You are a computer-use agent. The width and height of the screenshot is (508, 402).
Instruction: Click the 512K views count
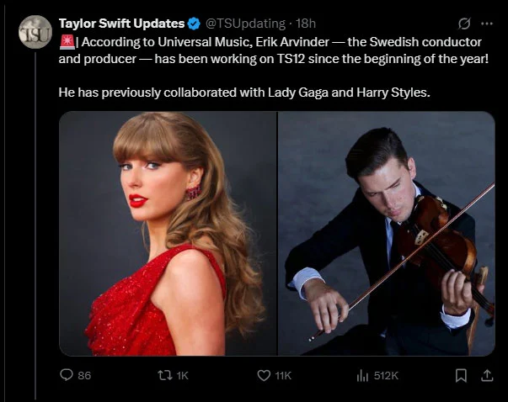point(386,375)
